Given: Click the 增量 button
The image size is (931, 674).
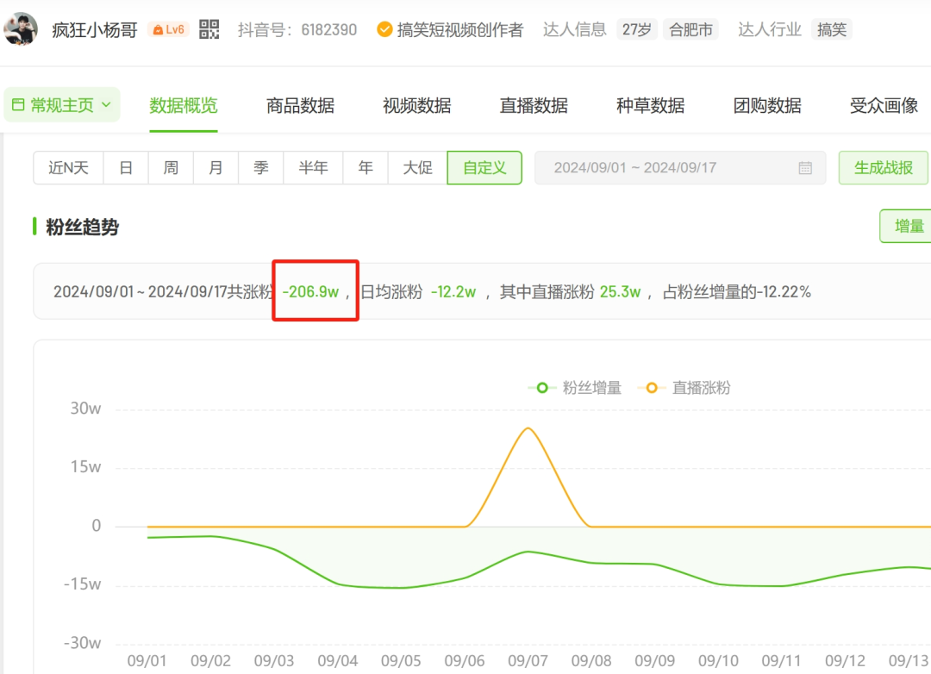Looking at the screenshot, I should point(908,227).
